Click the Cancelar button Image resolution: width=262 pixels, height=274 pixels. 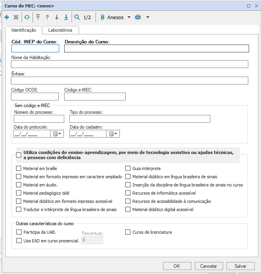click(x=208, y=266)
